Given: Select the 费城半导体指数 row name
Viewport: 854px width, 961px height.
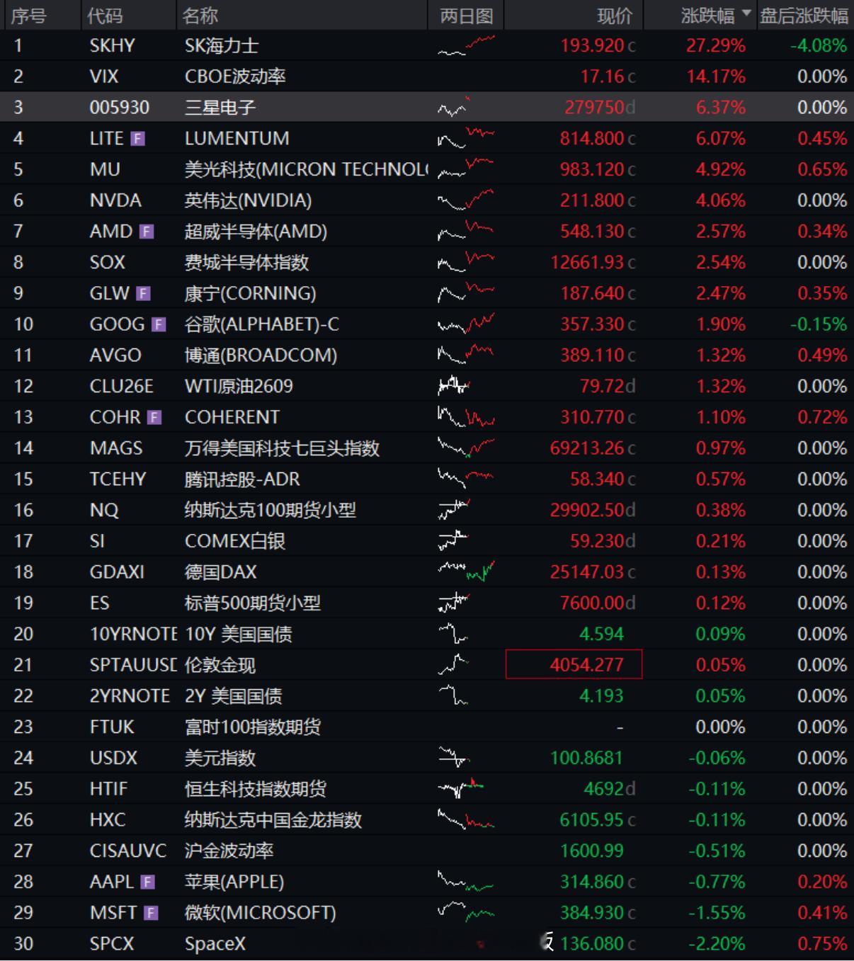Looking at the screenshot, I should click(246, 263).
